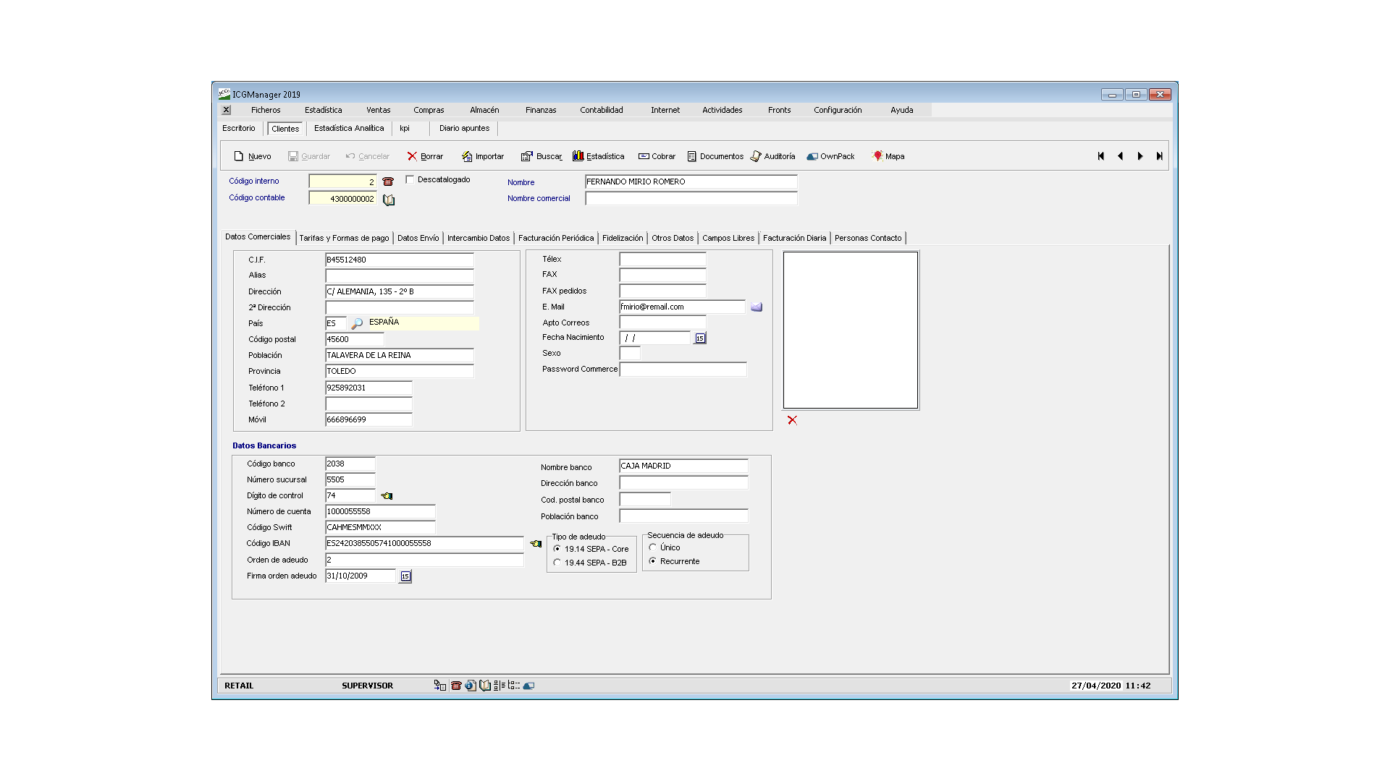1390x781 pixels.
Task: Click the status bar list view icon
Action: coord(500,686)
